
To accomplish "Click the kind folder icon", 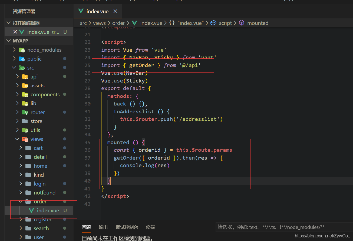I will (28, 175).
